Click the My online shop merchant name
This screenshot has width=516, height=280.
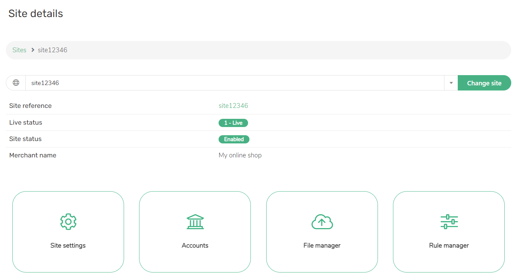pyautogui.click(x=240, y=155)
